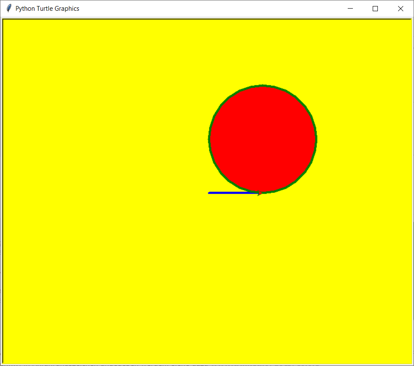The width and height of the screenshot is (414, 366).
Task: Minimize the Python Turtle Graphics window
Action: pyautogui.click(x=350, y=9)
